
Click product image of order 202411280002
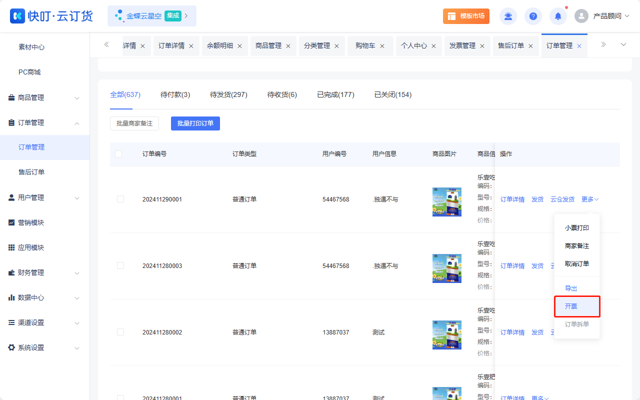click(447, 335)
